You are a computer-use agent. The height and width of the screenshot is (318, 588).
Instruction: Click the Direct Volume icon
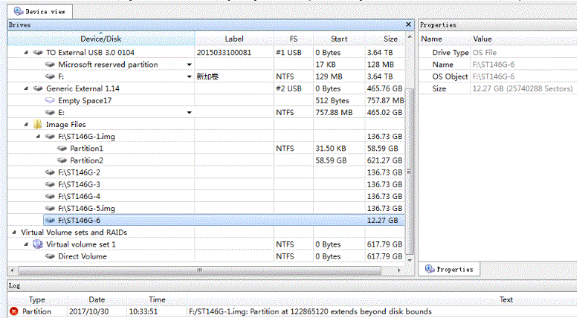(50, 256)
